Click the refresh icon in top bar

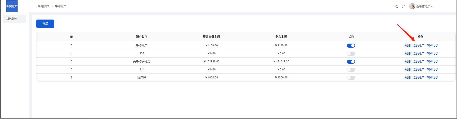(396, 7)
